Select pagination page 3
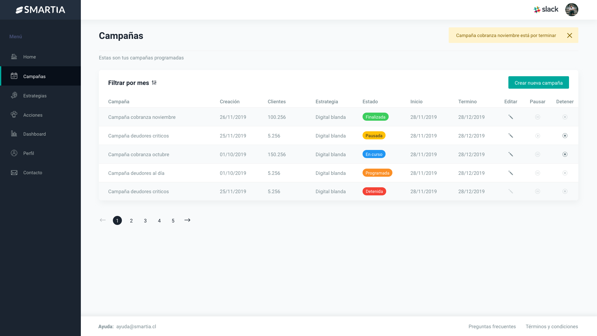This screenshot has width=597, height=336. pos(145,220)
